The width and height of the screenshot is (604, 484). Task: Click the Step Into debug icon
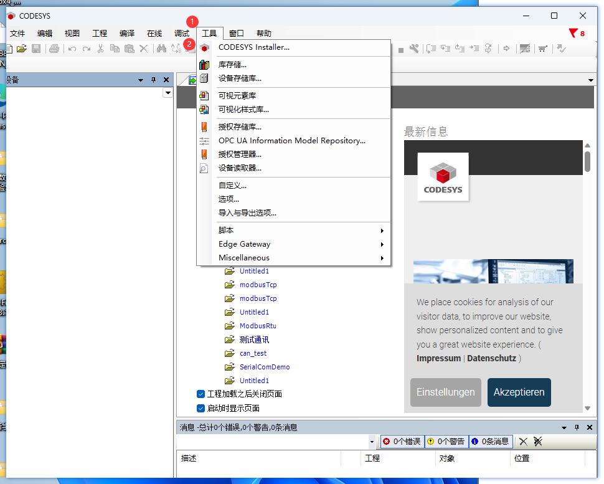(x=446, y=49)
